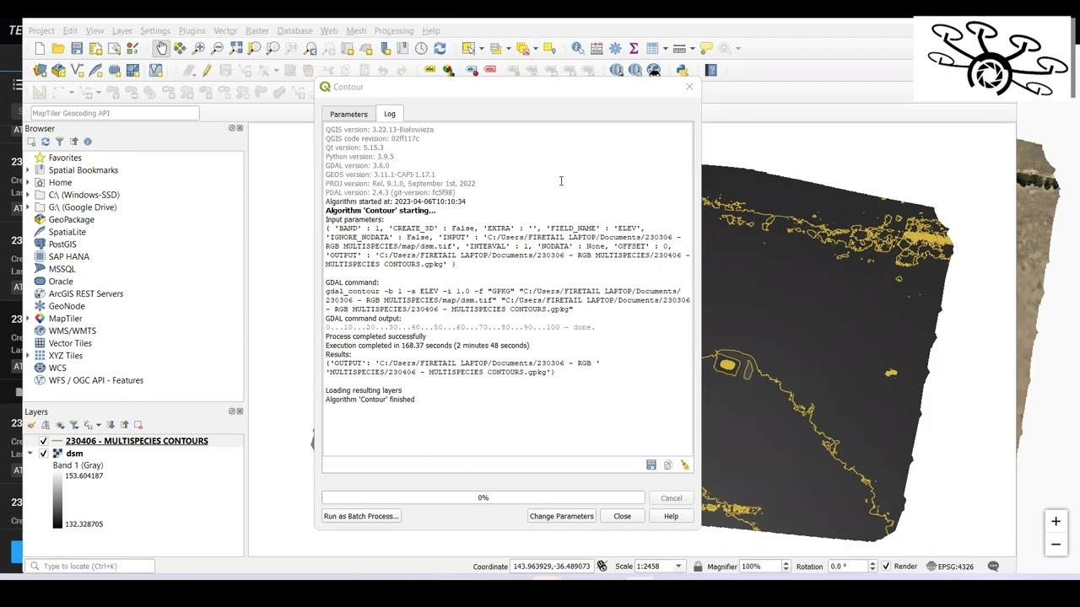Collapse the dsm layer legend
This screenshot has width=1080, height=607.
[x=30, y=454]
